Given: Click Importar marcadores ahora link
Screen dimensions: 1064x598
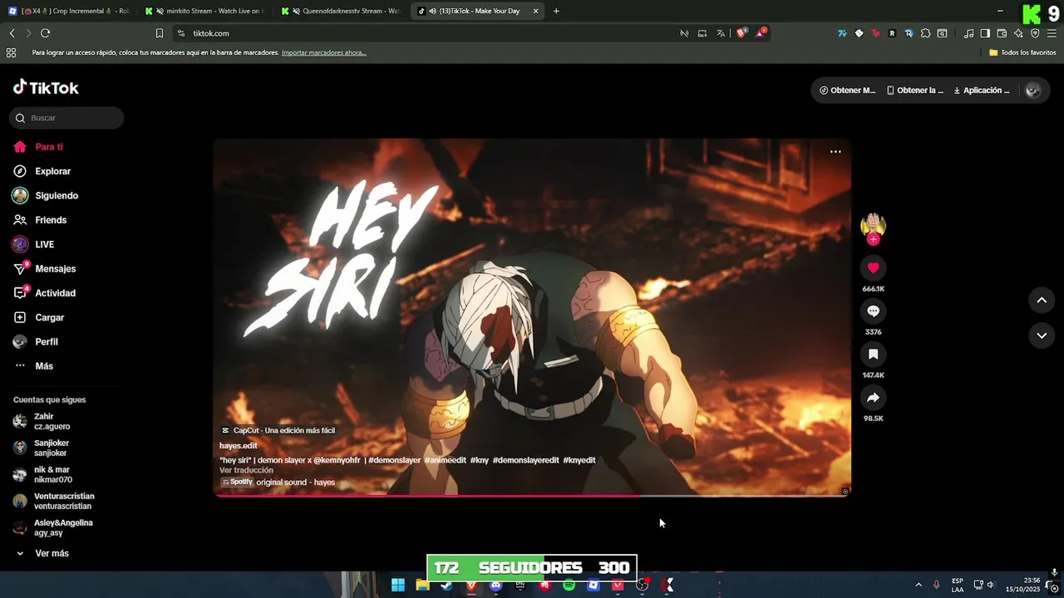Looking at the screenshot, I should tap(324, 52).
